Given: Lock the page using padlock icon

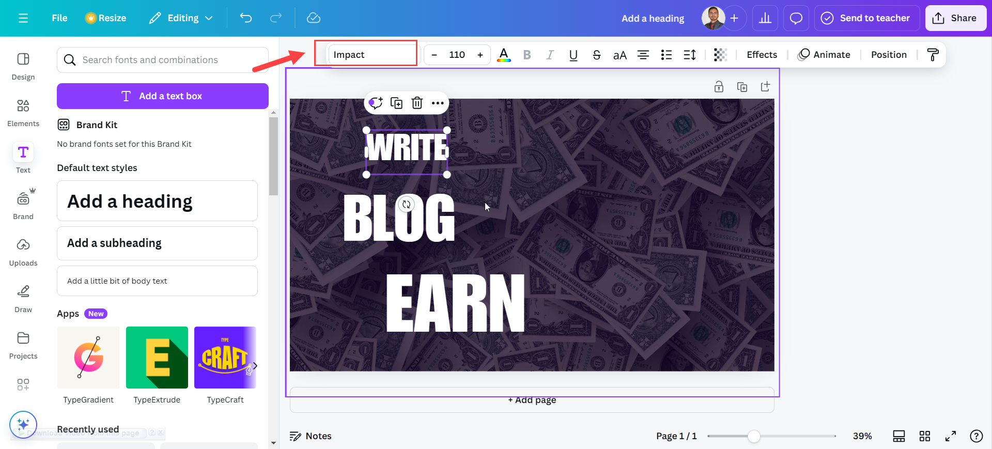Looking at the screenshot, I should 719,87.
